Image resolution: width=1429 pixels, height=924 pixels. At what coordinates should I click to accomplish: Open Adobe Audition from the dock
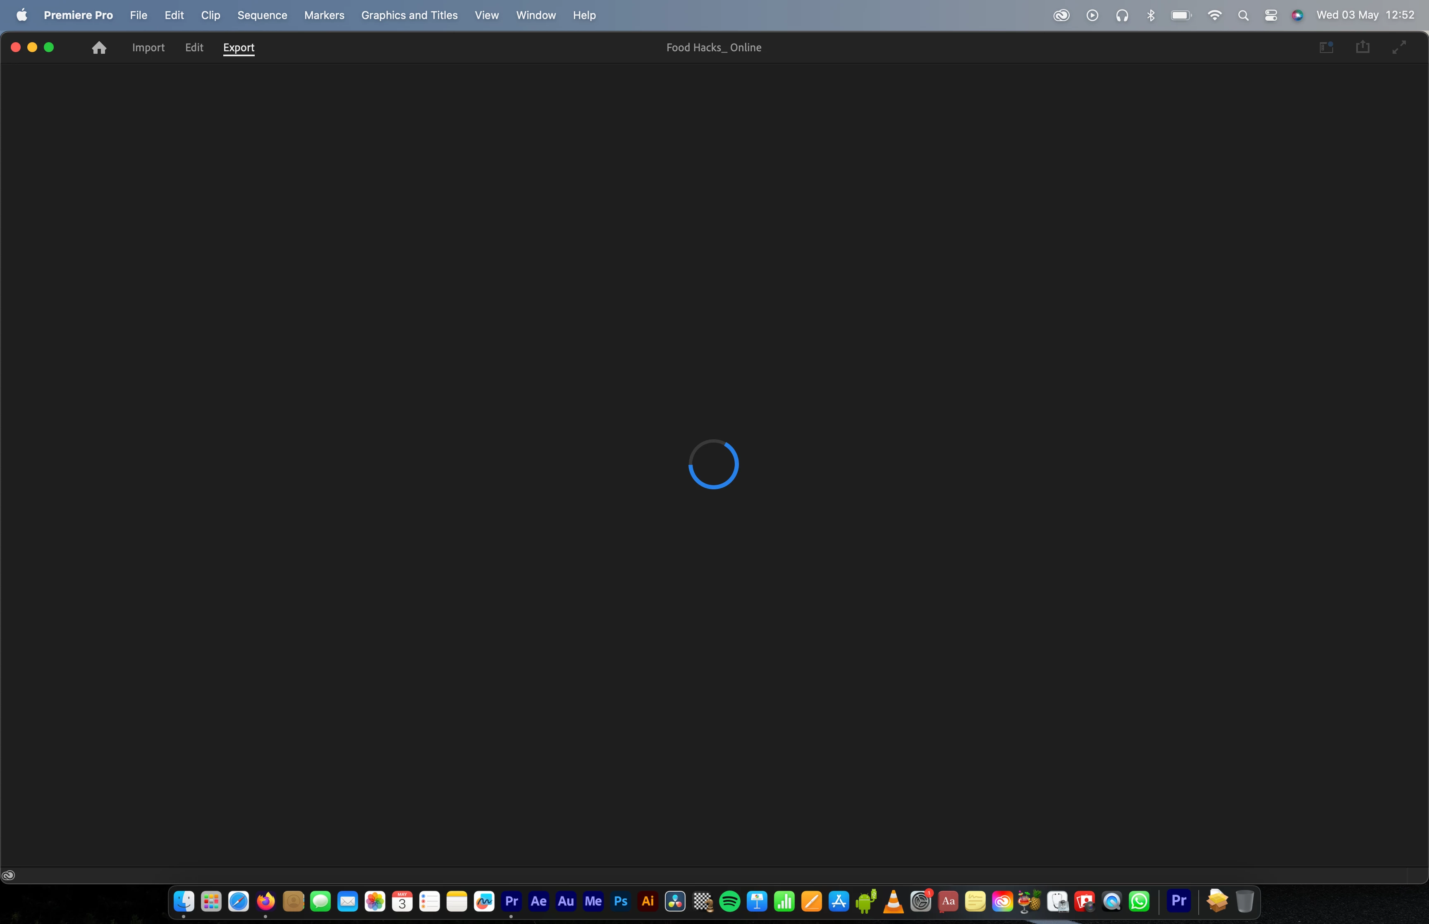566,900
